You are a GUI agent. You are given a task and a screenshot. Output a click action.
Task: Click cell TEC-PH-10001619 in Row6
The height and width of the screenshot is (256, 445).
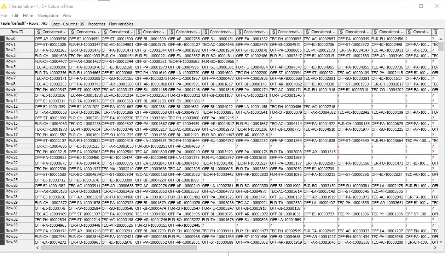[151, 73]
